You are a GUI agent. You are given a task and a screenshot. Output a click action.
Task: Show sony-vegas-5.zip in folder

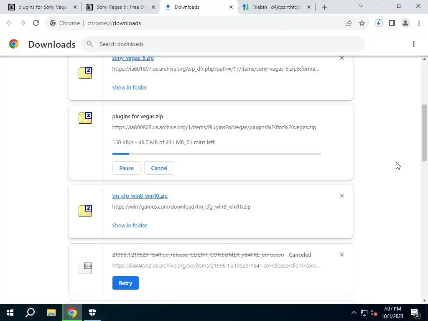coord(130,88)
